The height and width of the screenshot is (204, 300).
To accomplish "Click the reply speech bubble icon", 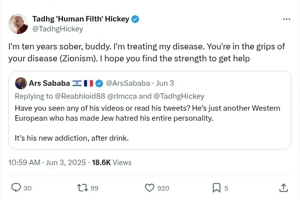I will click(x=16, y=188).
